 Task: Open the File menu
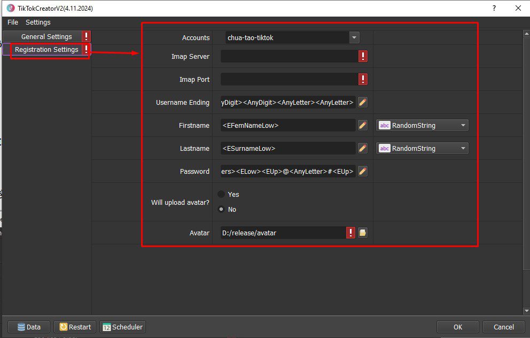(12, 22)
